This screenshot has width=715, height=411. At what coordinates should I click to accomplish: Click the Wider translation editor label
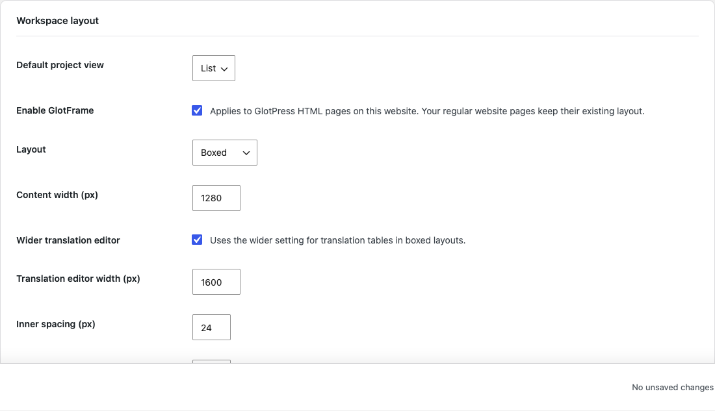pyautogui.click(x=68, y=240)
